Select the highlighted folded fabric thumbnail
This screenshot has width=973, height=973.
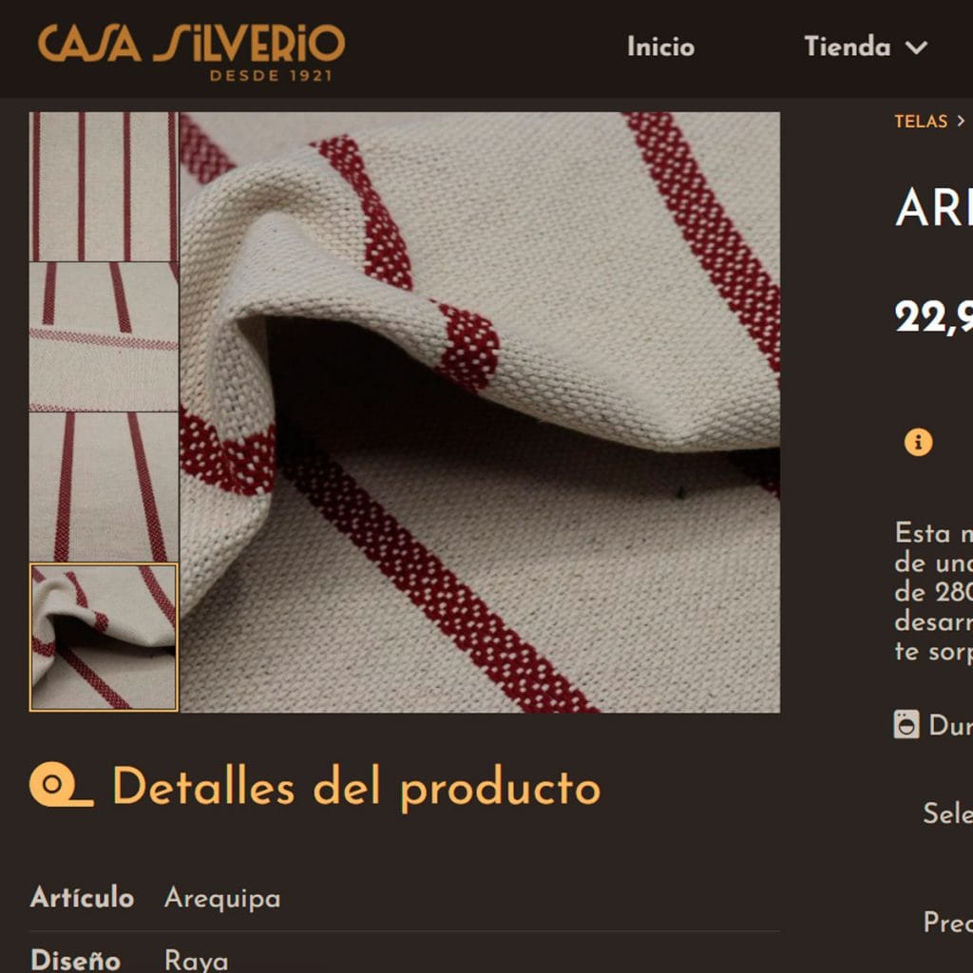pos(104,637)
